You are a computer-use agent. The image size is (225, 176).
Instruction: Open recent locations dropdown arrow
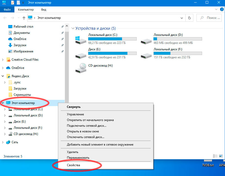[19, 18]
